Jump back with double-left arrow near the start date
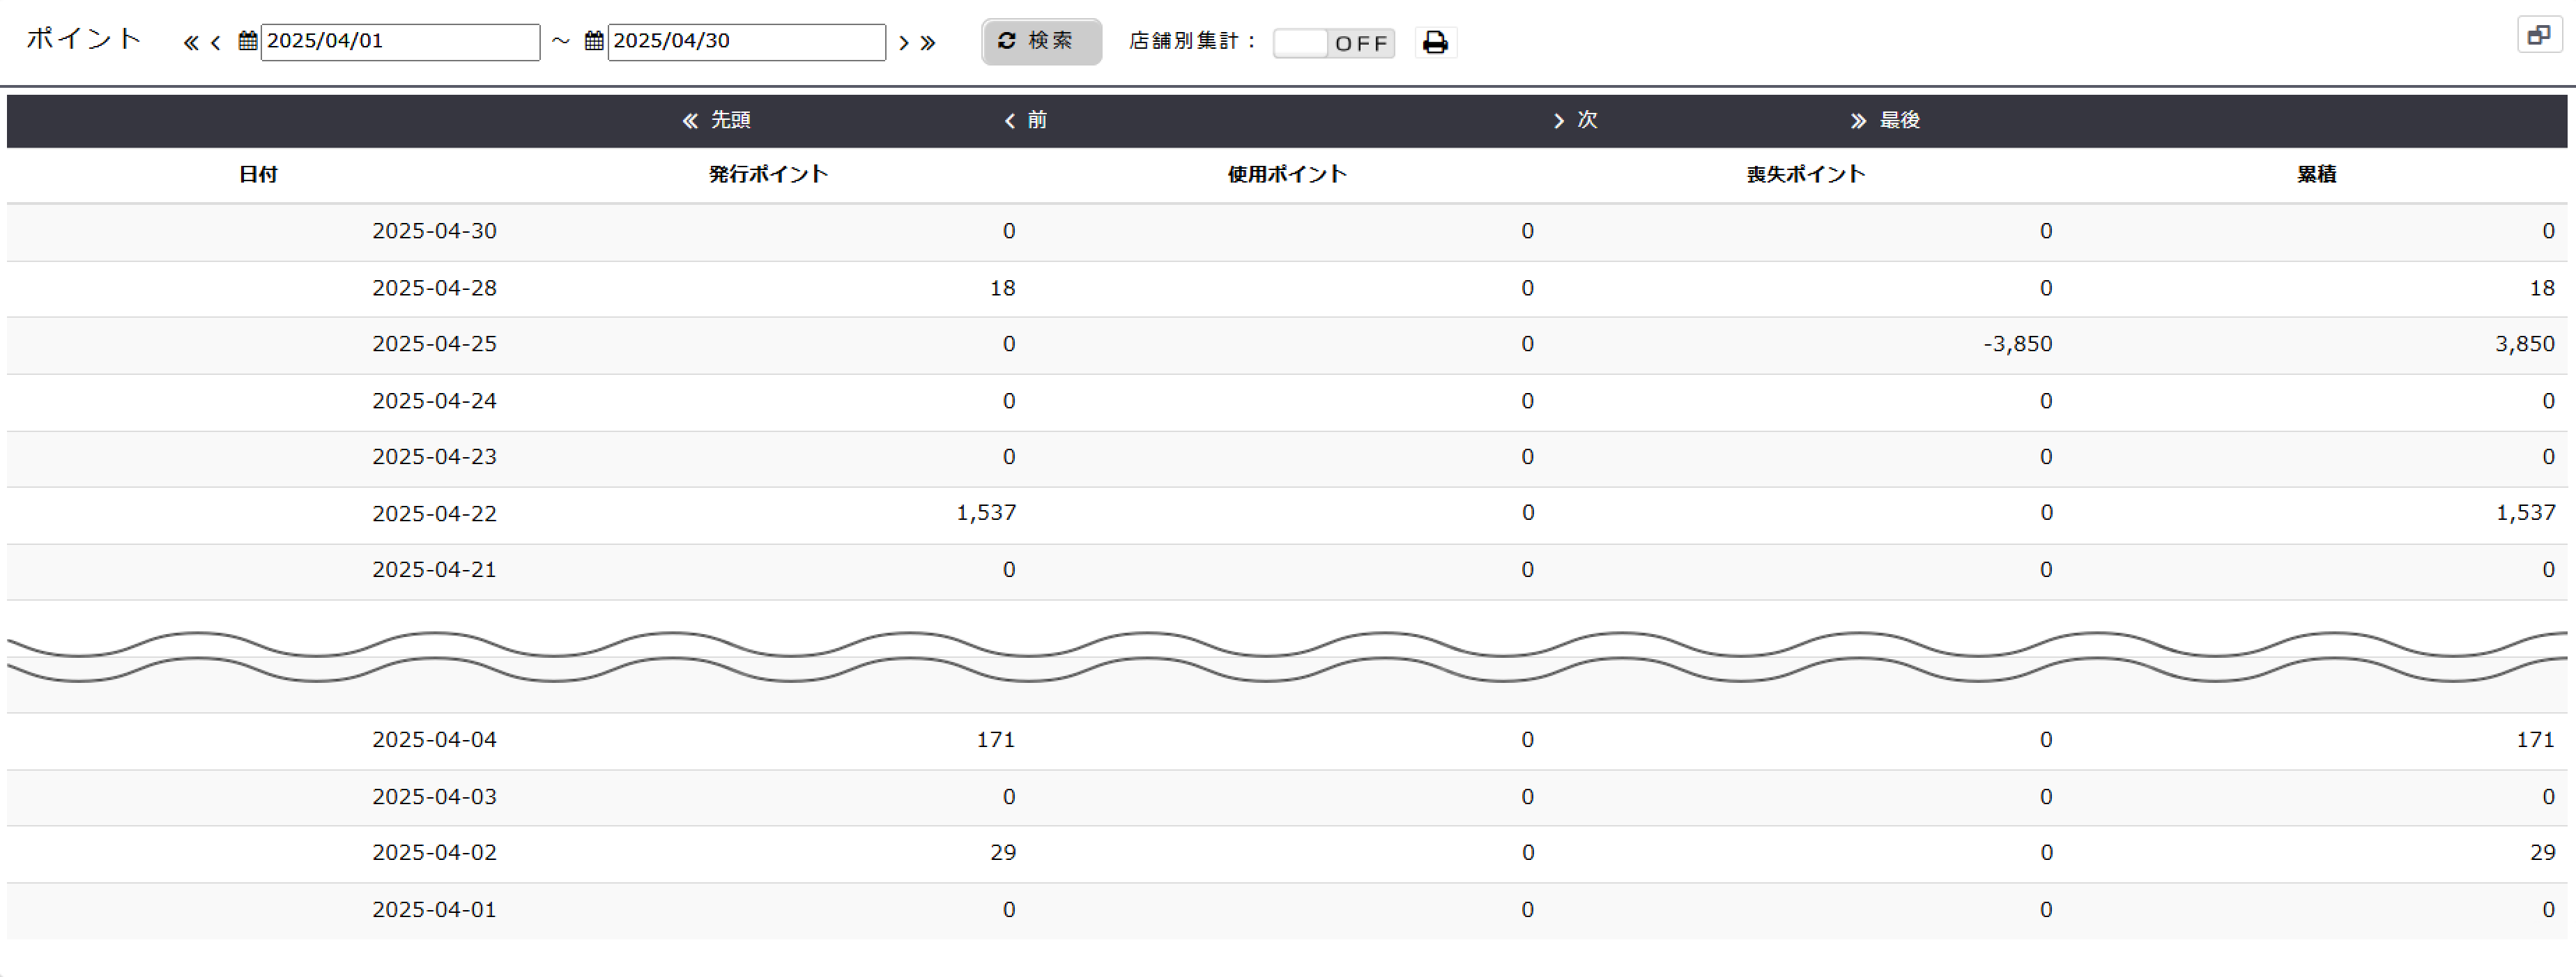 click(x=190, y=43)
